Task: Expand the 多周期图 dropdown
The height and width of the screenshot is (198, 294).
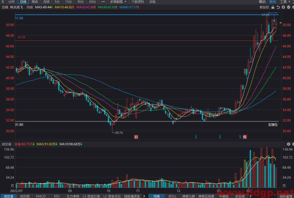Action: tap(118, 2)
